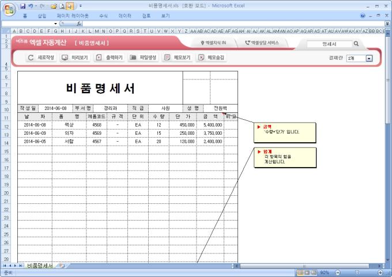Click the horizontal scrollbar thumb
The width and height of the screenshot is (392, 277).
coord(304,265)
